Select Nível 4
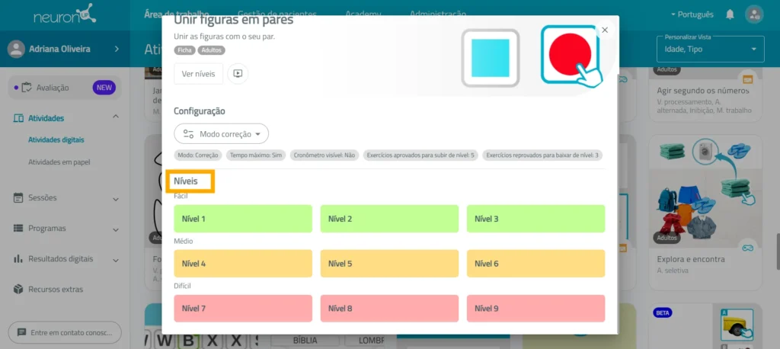 click(x=243, y=264)
